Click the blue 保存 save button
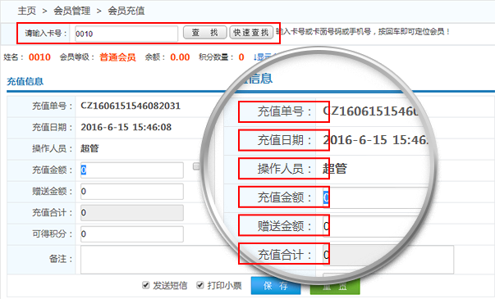495x299 pixels. point(276,286)
